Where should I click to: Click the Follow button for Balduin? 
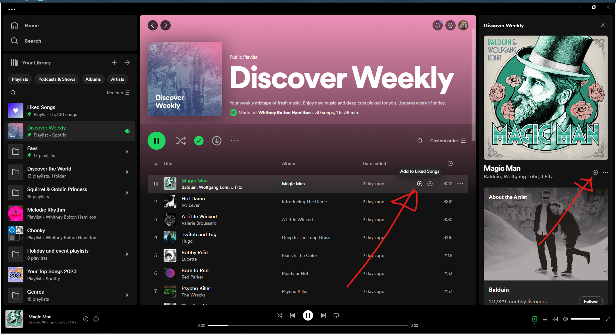point(591,301)
